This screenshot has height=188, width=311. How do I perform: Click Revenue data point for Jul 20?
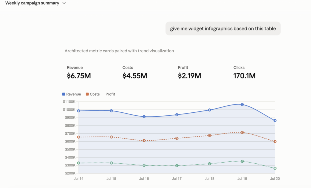click(275, 120)
